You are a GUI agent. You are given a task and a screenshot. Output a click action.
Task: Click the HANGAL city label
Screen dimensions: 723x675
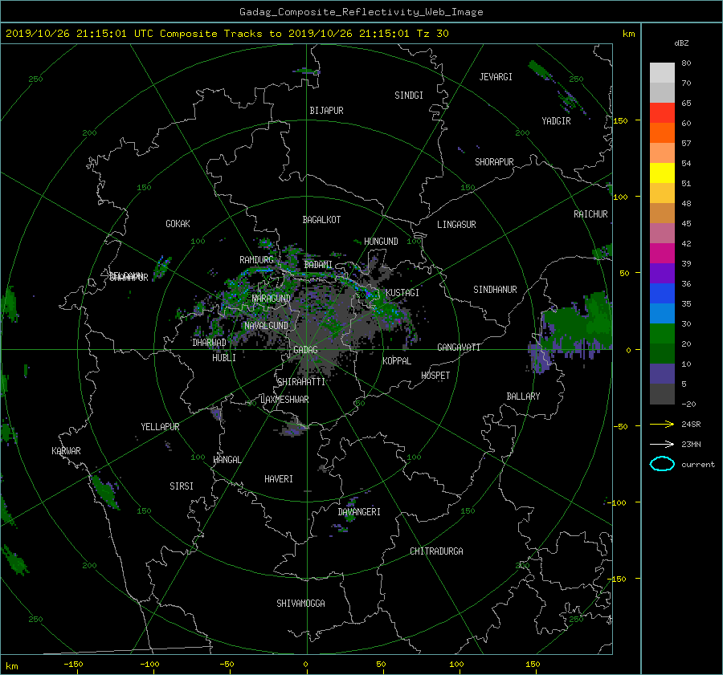click(x=227, y=460)
